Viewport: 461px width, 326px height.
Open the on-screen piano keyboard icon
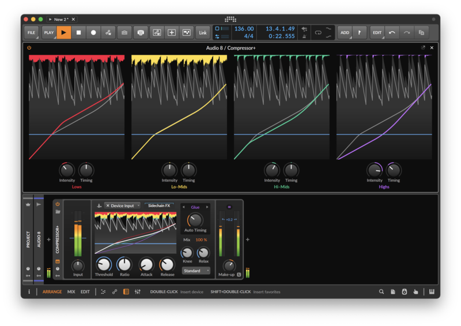pyautogui.click(x=431, y=292)
